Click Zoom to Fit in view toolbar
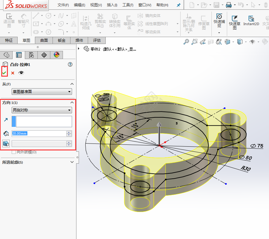The image size is (269, 239). click(186, 42)
